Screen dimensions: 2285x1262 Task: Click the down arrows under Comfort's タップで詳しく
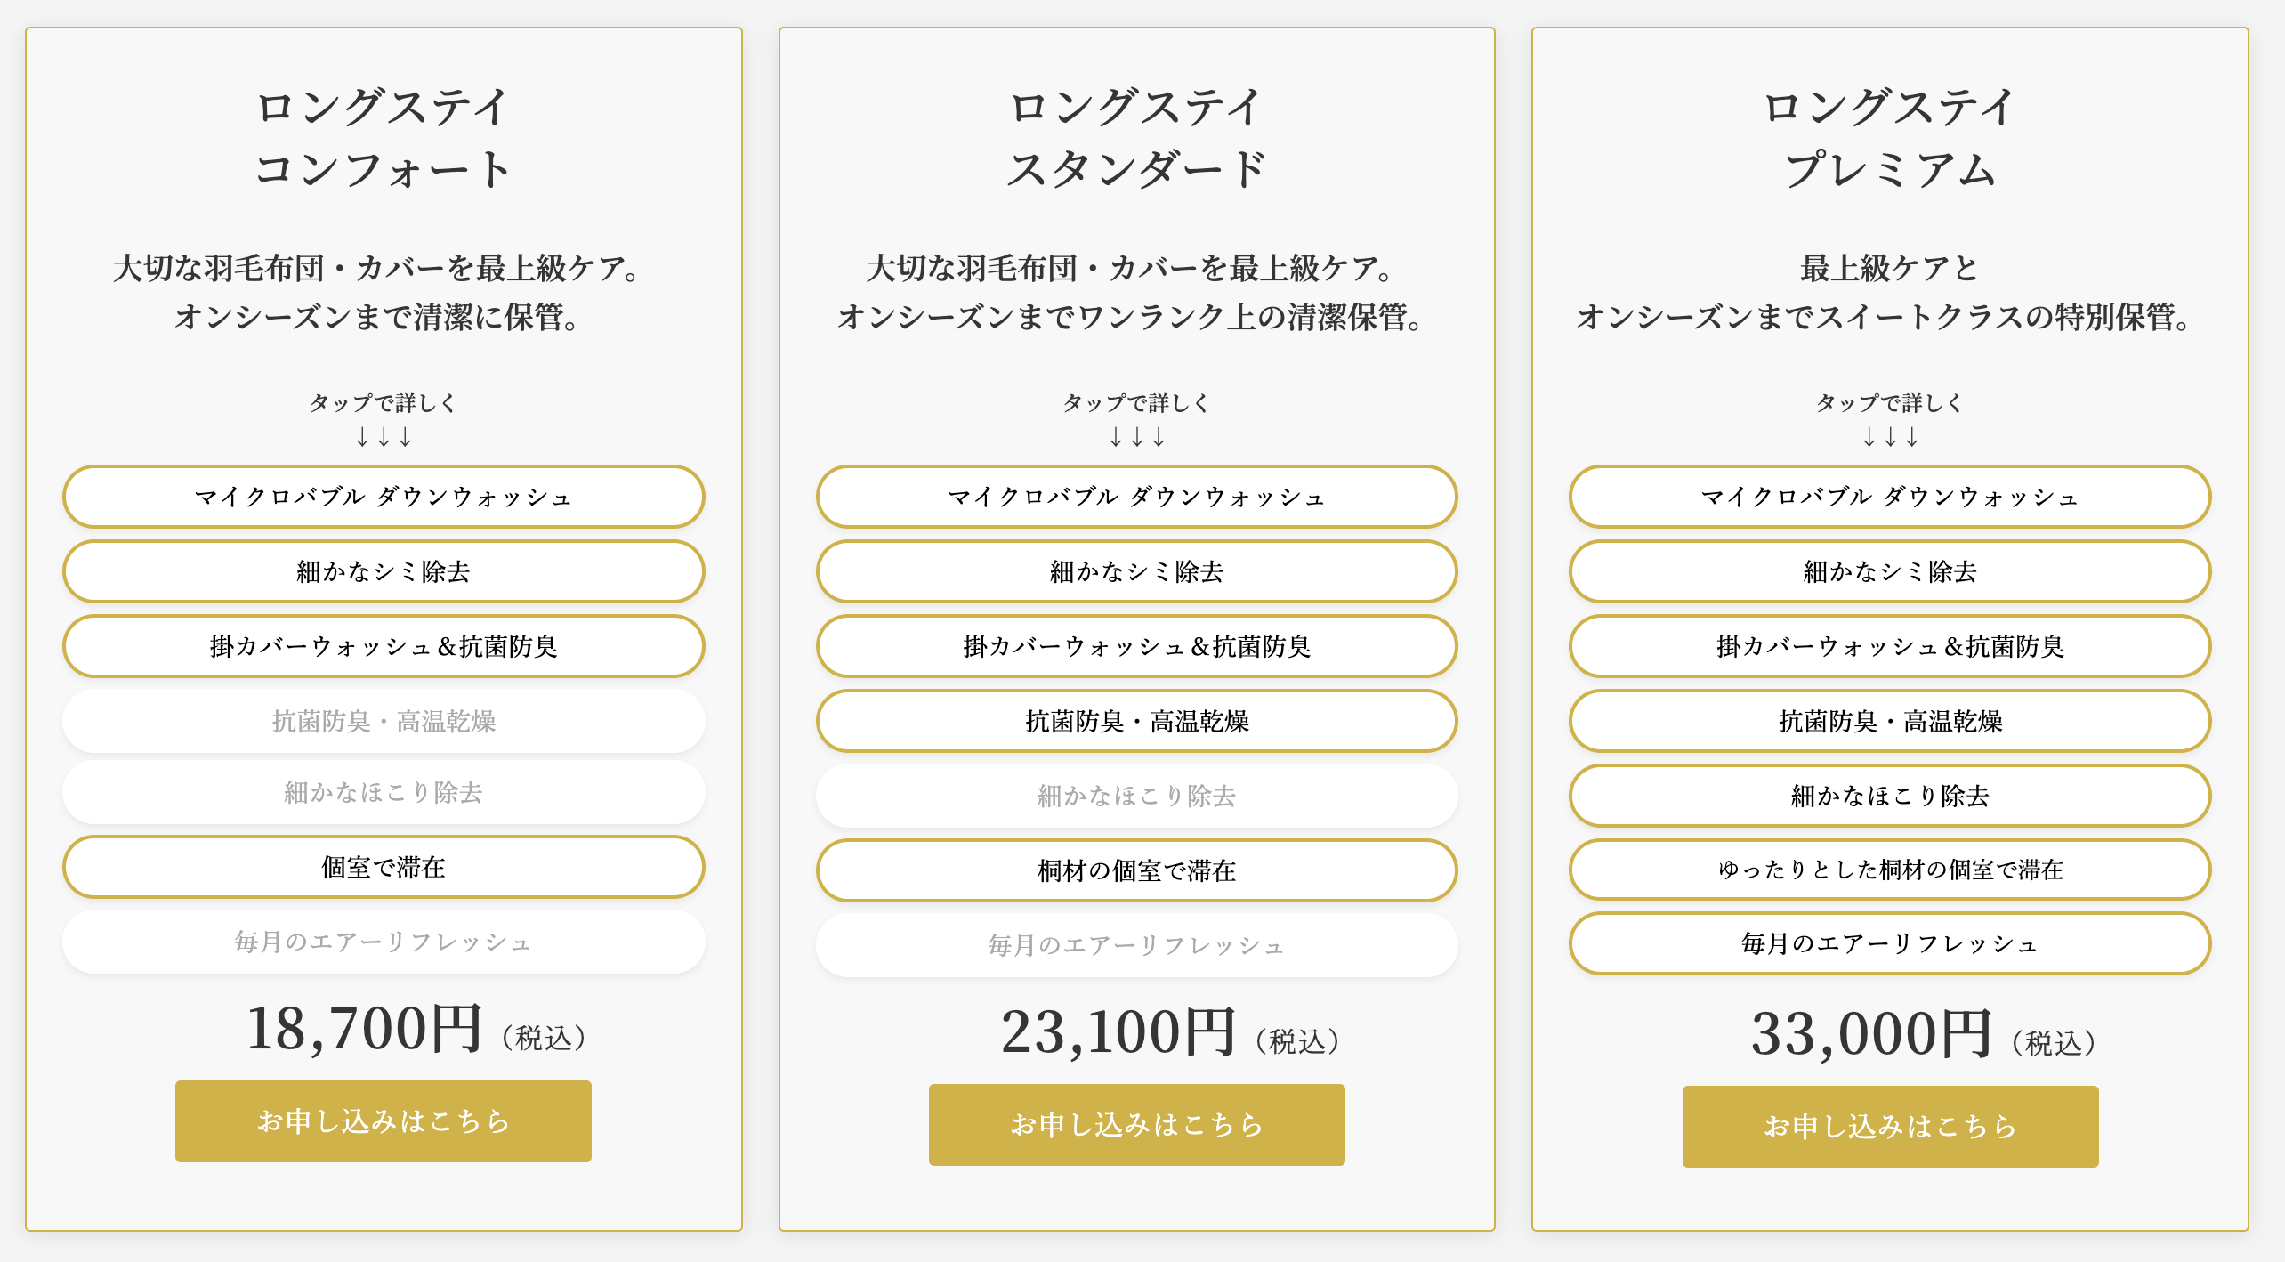tap(384, 437)
